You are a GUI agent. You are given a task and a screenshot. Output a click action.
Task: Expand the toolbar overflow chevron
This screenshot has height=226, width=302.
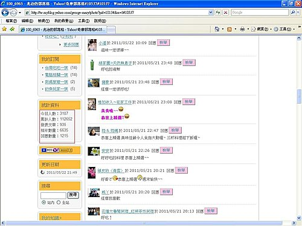tap(300, 27)
